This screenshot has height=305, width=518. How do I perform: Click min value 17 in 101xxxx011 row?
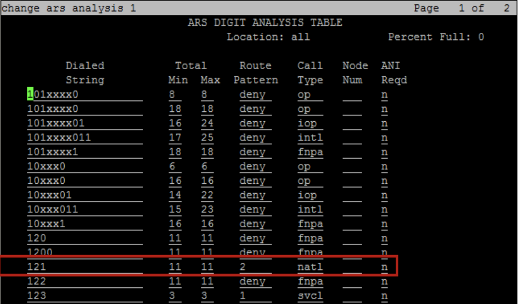coord(175,138)
